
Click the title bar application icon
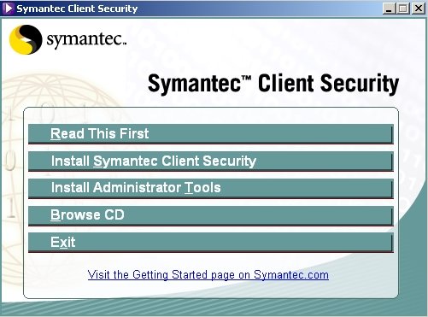(8, 9)
